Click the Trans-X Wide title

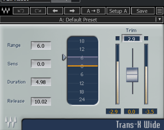[x=138, y=124]
